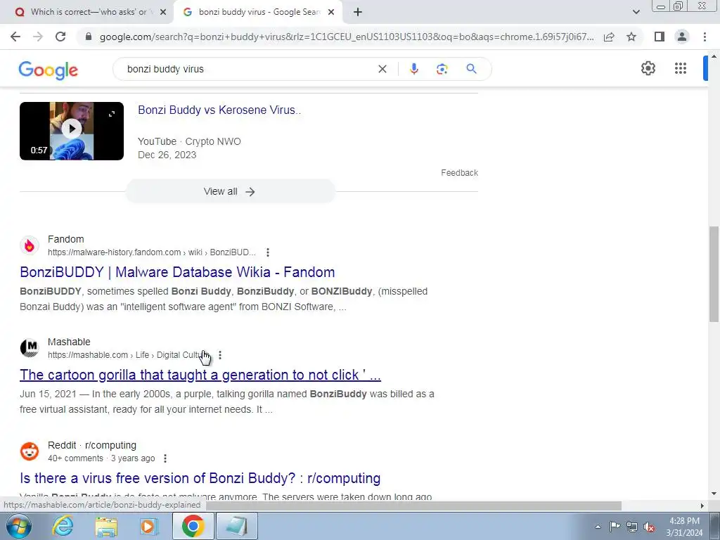Submit search with the magnifier icon
The image size is (720, 540).
(471, 69)
